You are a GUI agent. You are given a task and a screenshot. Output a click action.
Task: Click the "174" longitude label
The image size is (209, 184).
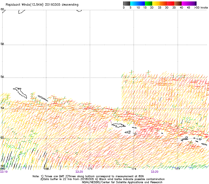(134, 169)
